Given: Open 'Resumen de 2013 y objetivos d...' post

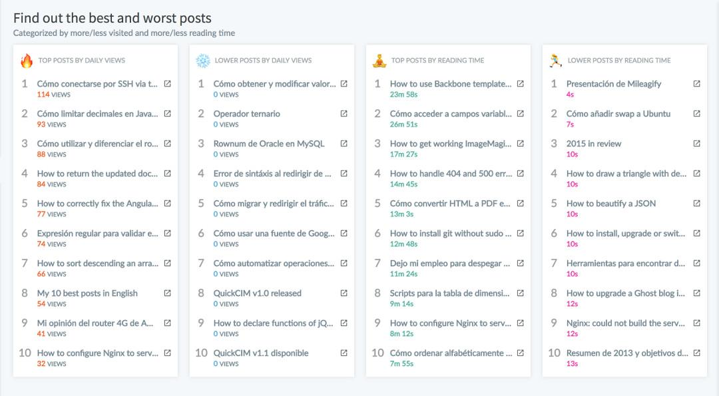Looking at the screenshot, I should 627,353.
